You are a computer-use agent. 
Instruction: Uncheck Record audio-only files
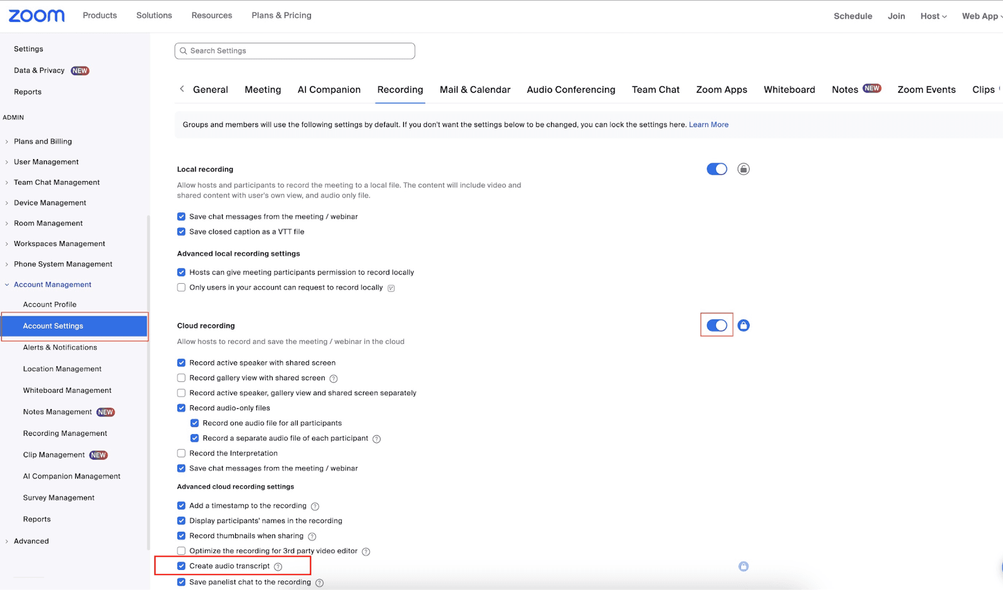point(181,408)
